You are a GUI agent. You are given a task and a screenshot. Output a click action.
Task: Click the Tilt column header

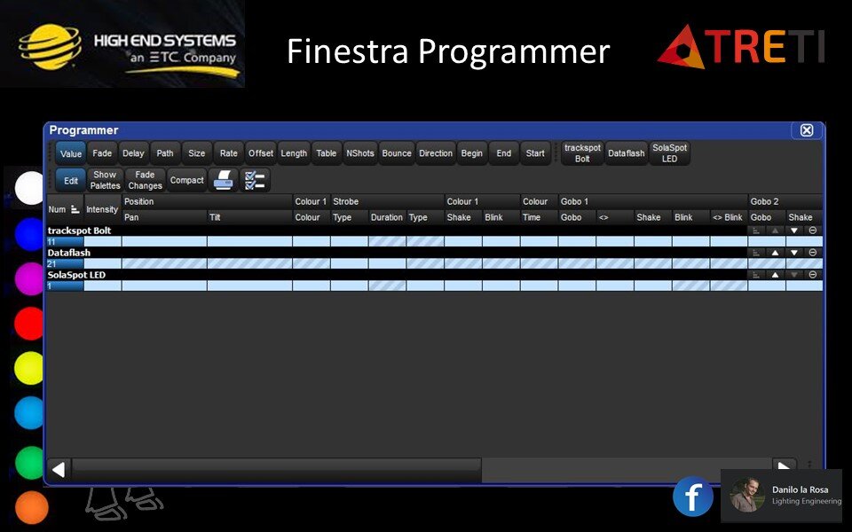pos(249,217)
